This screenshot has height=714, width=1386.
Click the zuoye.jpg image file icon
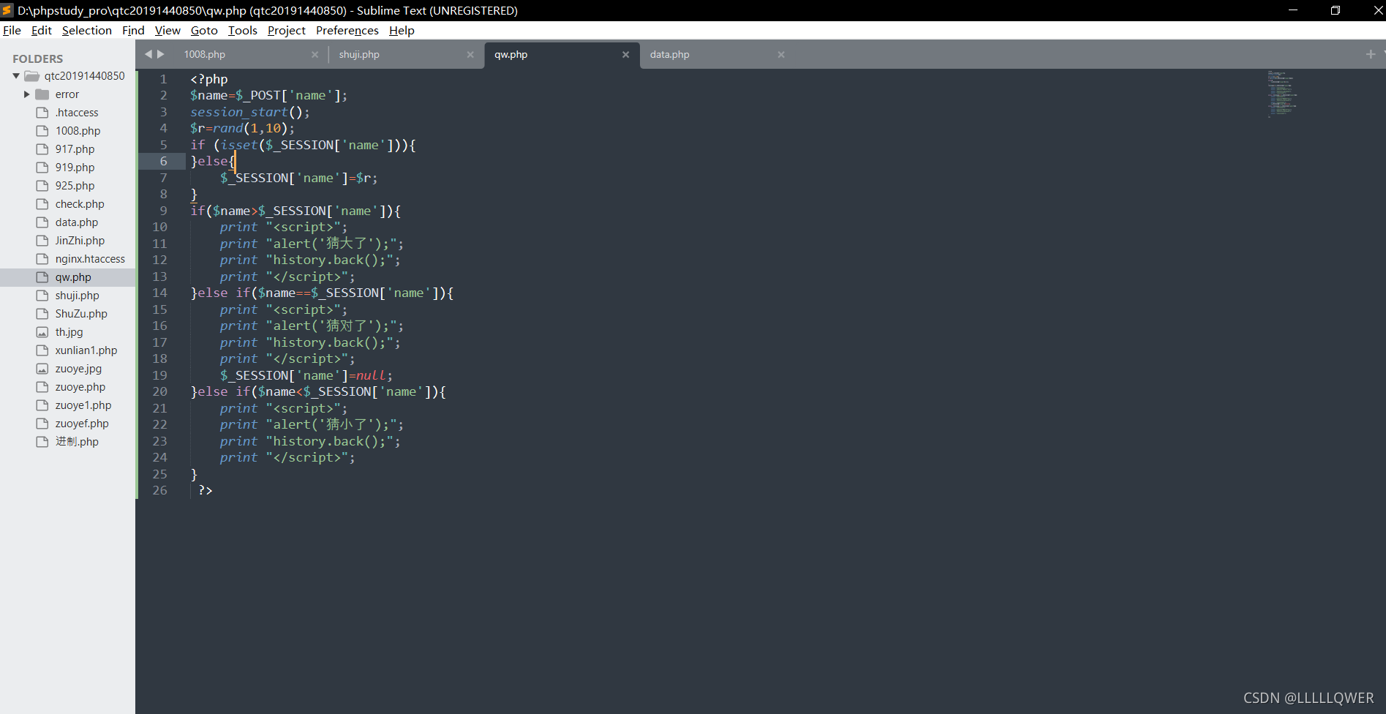(42, 369)
